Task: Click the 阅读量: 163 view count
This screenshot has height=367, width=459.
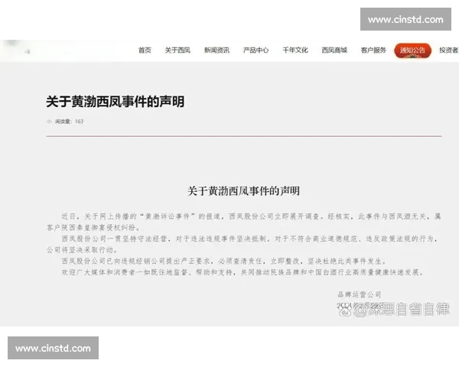Action: click(x=69, y=122)
